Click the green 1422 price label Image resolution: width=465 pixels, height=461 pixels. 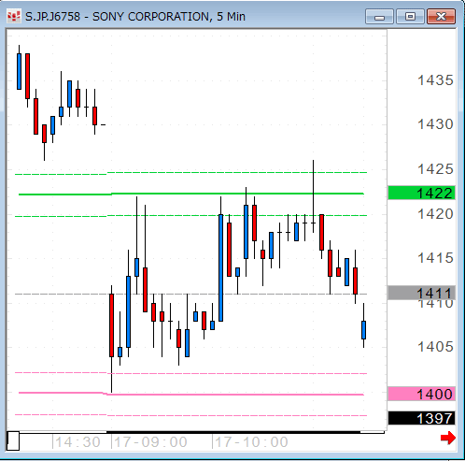tap(422, 193)
